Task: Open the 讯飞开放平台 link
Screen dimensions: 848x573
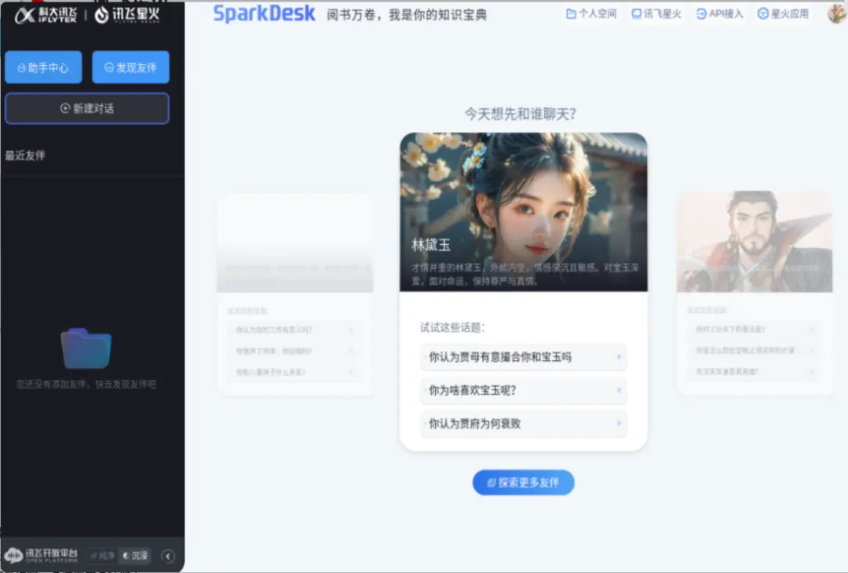Action: pyautogui.click(x=42, y=555)
